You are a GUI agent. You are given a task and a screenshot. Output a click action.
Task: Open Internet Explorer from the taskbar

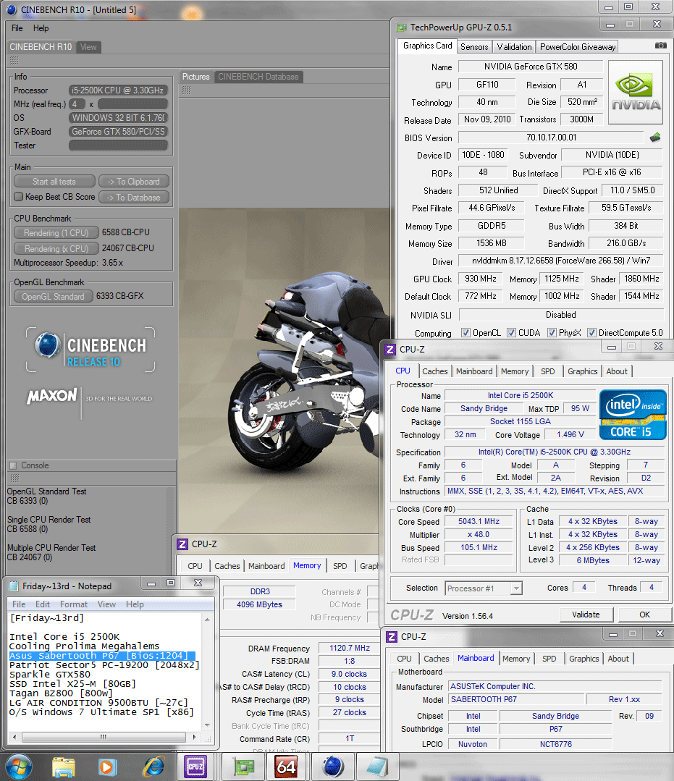coord(153,767)
